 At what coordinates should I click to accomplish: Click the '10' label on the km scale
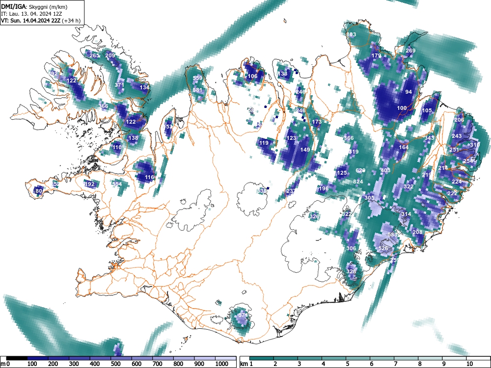tap(469, 364)
